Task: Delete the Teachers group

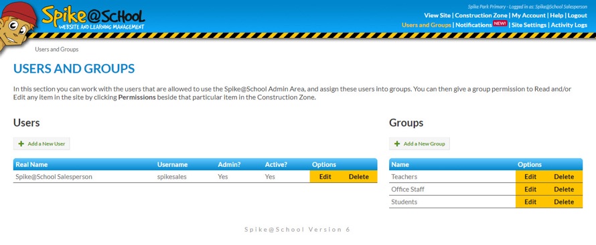Action: click(x=564, y=177)
